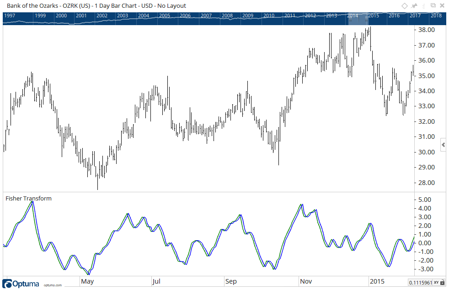The image size is (449, 290).
Task: Jump to 2003 on the overview timeline
Action: click(x=123, y=16)
